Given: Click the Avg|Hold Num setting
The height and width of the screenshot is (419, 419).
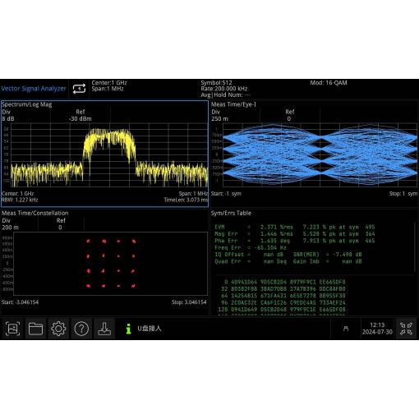Looking at the screenshot, I should [x=225, y=94].
